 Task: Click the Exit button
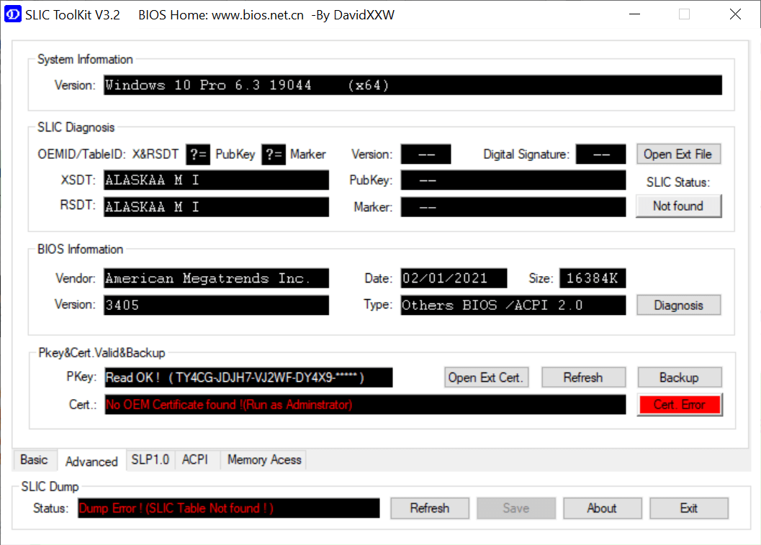pyautogui.click(x=689, y=508)
